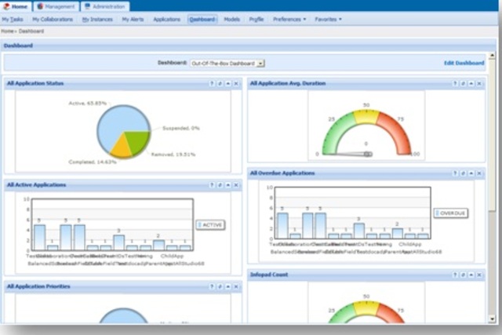Refresh the All Application Avg. Duration panel

coord(464,84)
